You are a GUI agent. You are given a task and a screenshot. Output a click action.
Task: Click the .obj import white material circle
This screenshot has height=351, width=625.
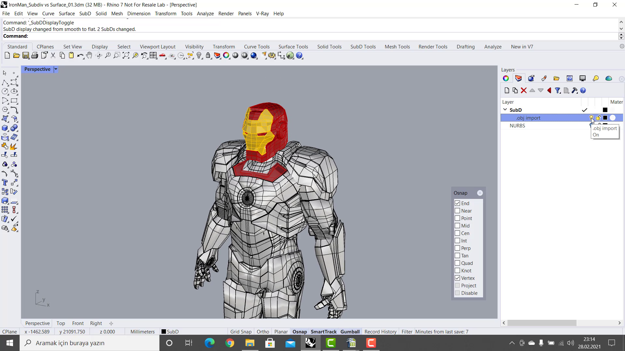coord(613,118)
